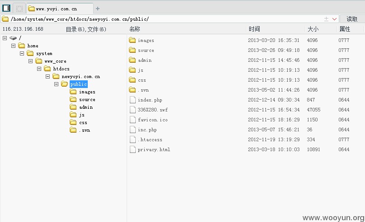Select inc.php file name in list

pyautogui.click(x=147, y=129)
